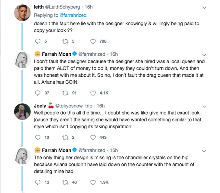Like Farrah's tweet with 4.1K likes

(94, 93)
